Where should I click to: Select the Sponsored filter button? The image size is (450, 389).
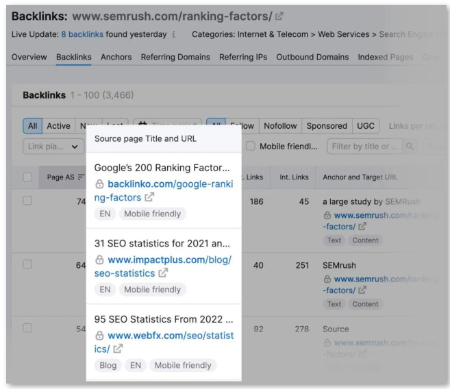click(x=327, y=126)
